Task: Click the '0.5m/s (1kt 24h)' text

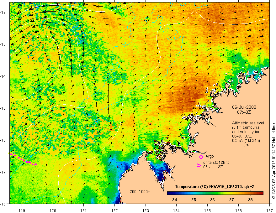Action: [x=246, y=141]
